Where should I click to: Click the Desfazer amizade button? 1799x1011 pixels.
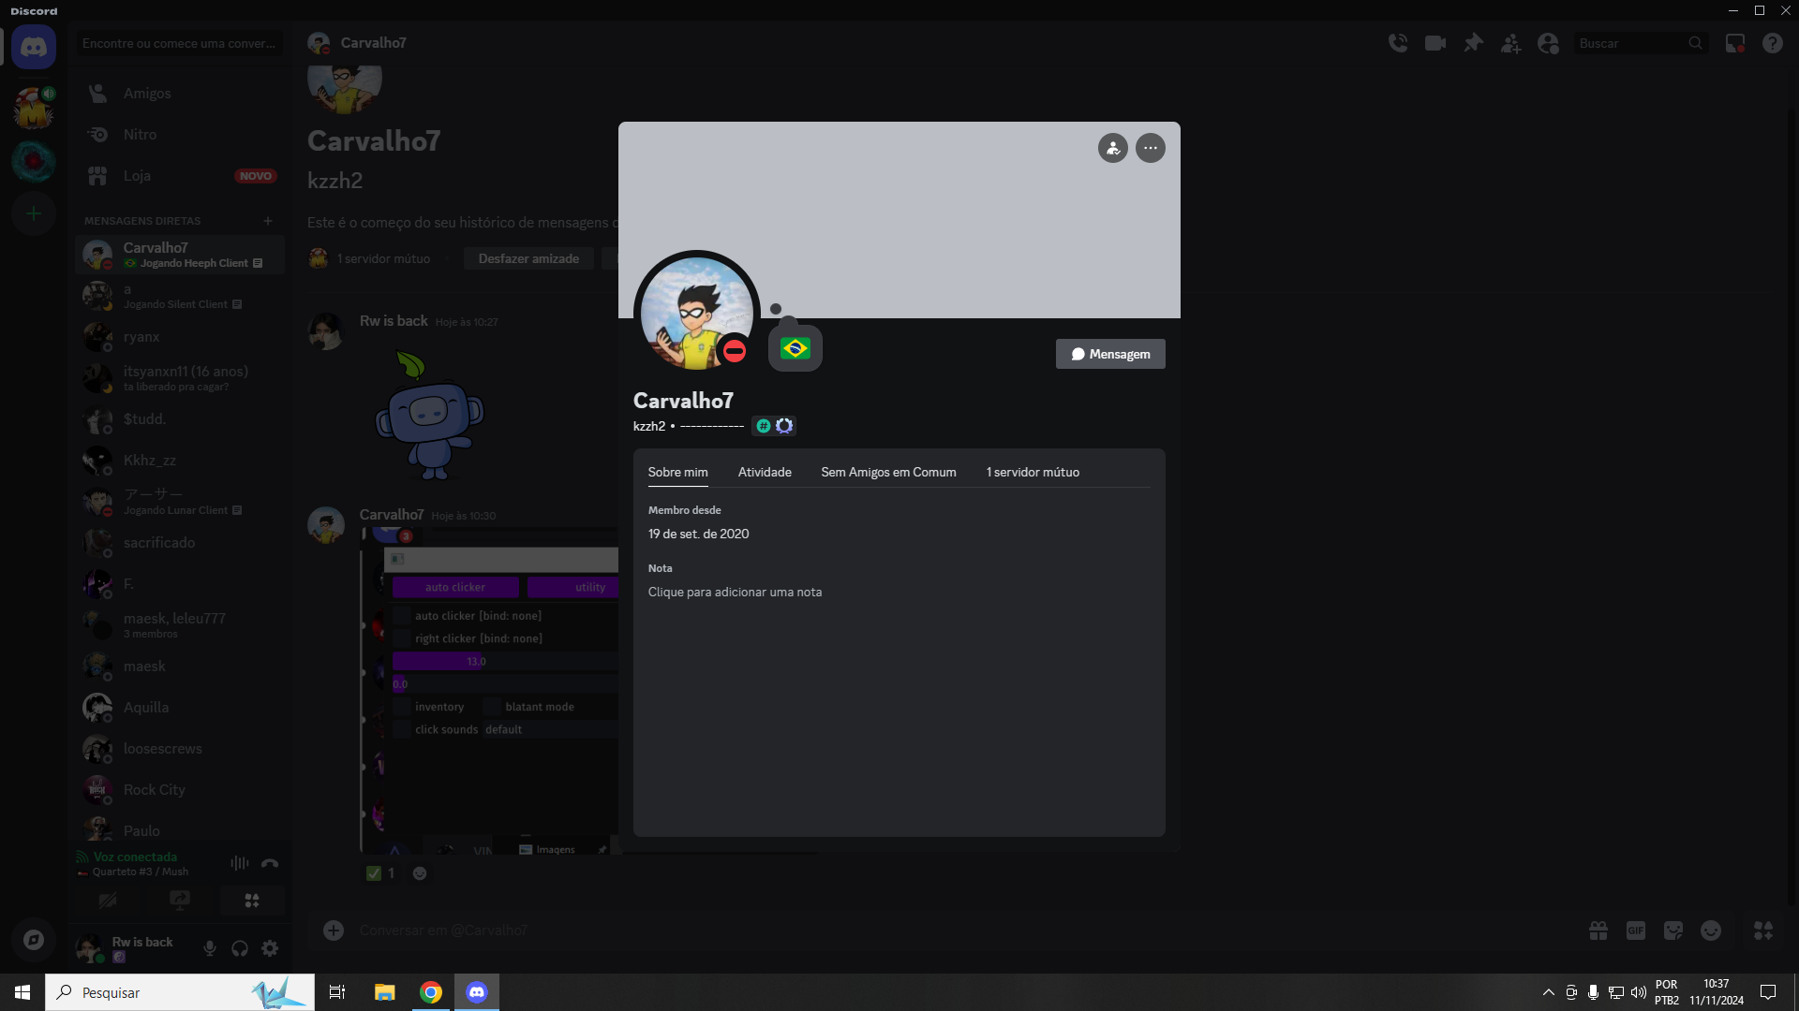click(x=528, y=258)
